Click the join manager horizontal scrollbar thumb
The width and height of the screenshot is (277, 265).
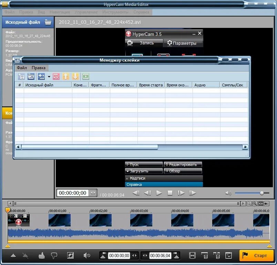(x=90, y=147)
